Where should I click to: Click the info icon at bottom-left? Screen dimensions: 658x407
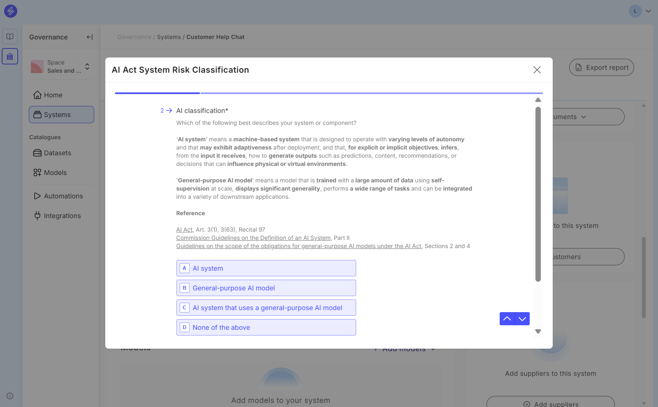tap(10, 396)
